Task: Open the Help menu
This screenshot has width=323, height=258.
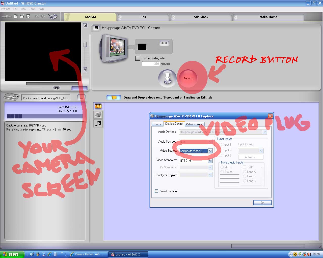Action: click(41, 9)
